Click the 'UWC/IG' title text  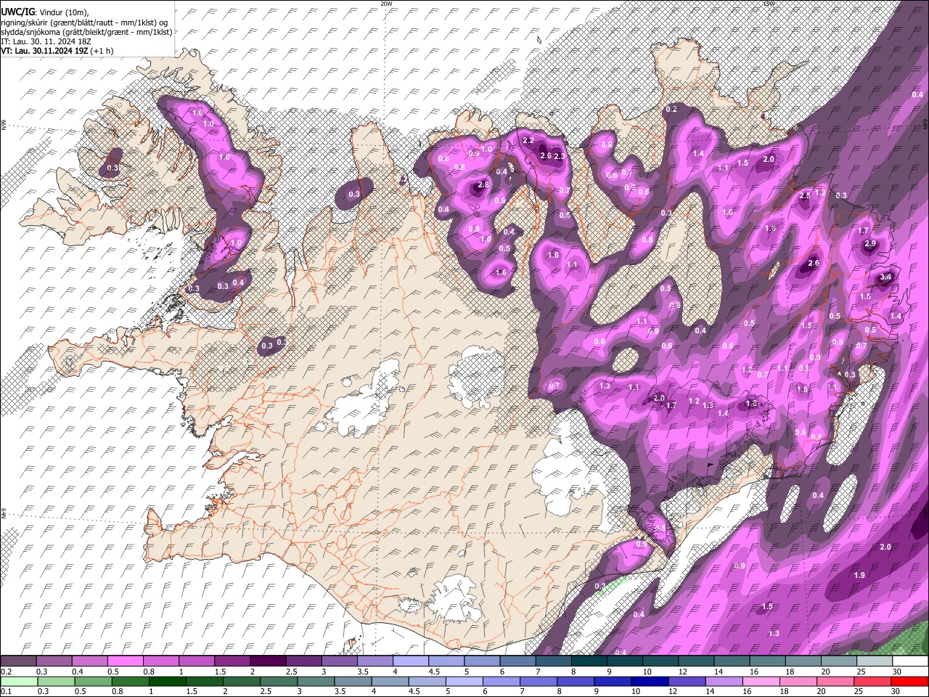pyautogui.click(x=17, y=12)
